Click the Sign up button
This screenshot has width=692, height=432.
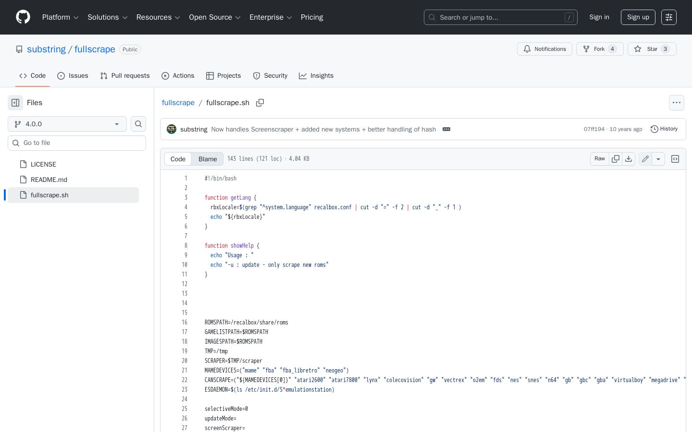click(638, 17)
